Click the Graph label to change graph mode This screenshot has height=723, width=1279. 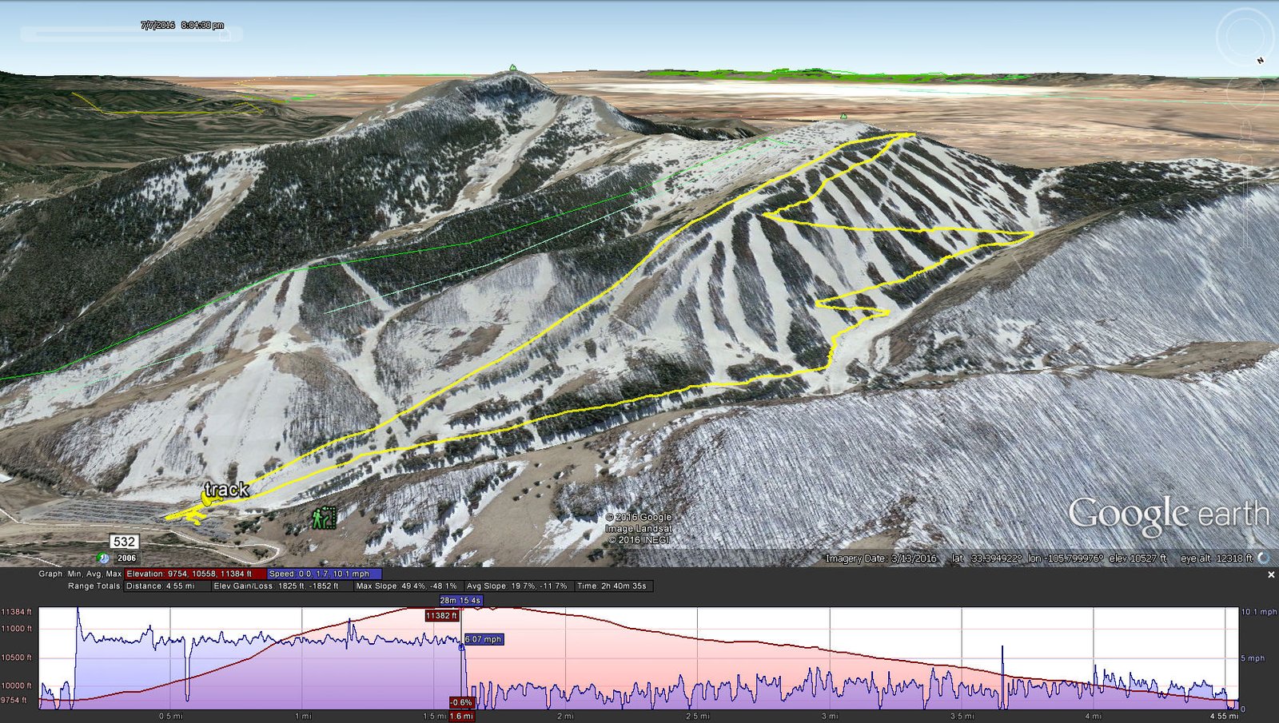coord(50,573)
